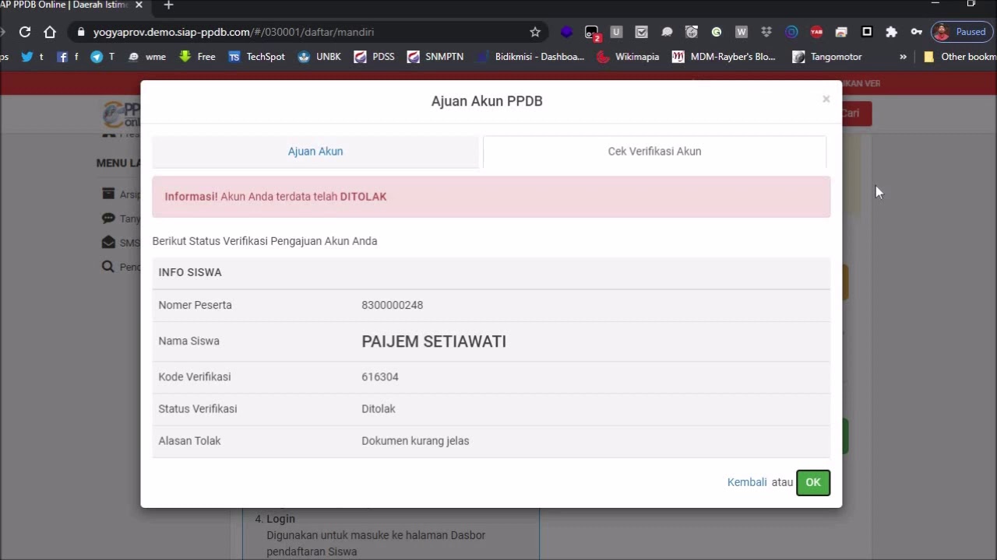Open the SNMPTN bookmark

[x=435, y=57]
